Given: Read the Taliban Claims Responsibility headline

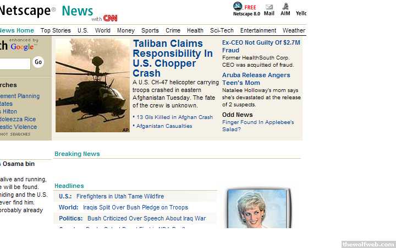Looking at the screenshot, I should coord(173,58).
